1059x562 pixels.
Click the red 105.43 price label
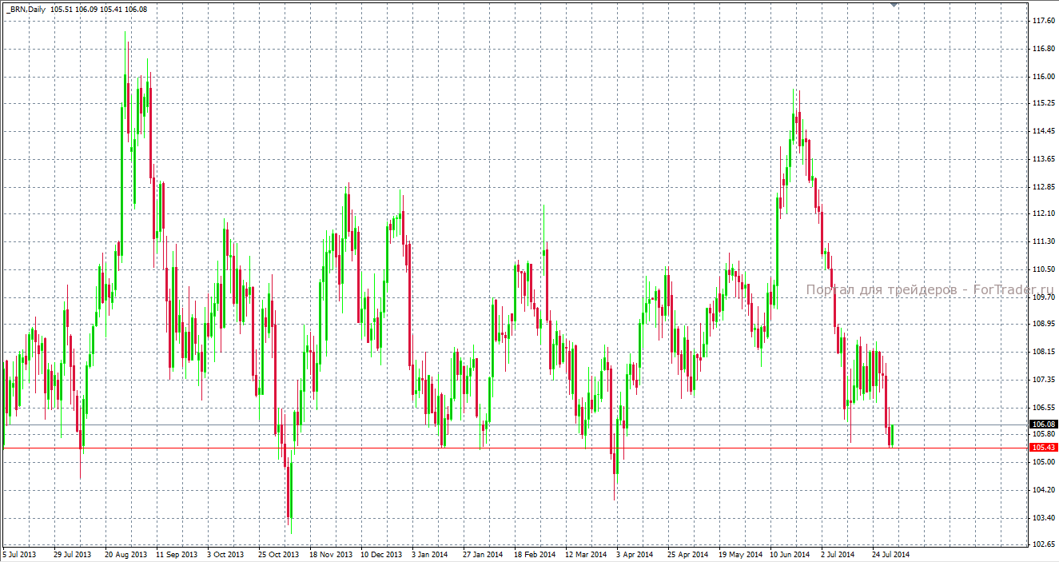(1043, 448)
